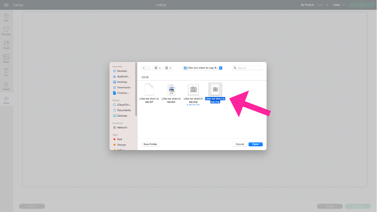Create a New Folder

click(150, 144)
